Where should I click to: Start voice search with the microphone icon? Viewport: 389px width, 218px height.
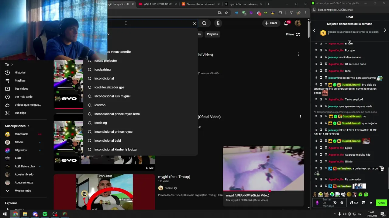point(218,23)
